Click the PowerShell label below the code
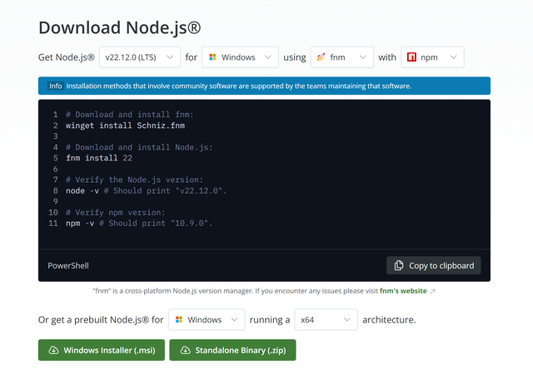The image size is (533, 374). (68, 265)
